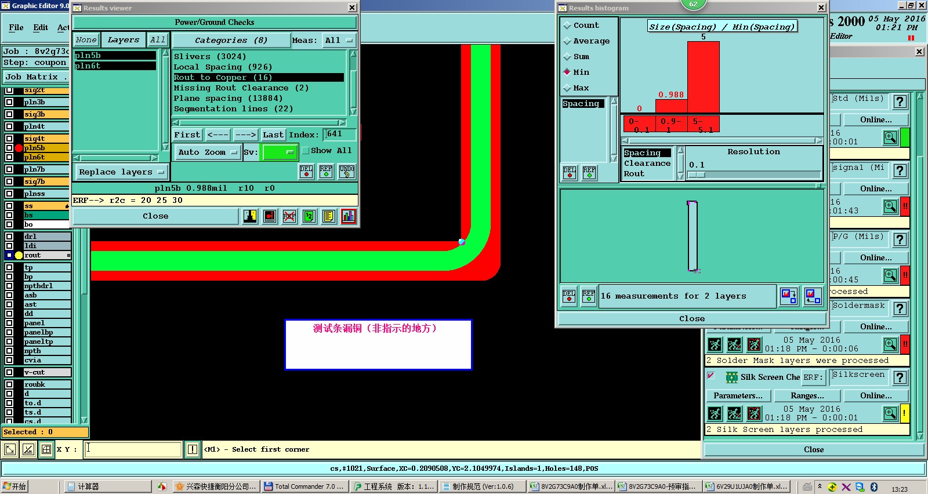The image size is (928, 494).
Task: Open the Sv green severity dropdown
Action: click(x=280, y=152)
